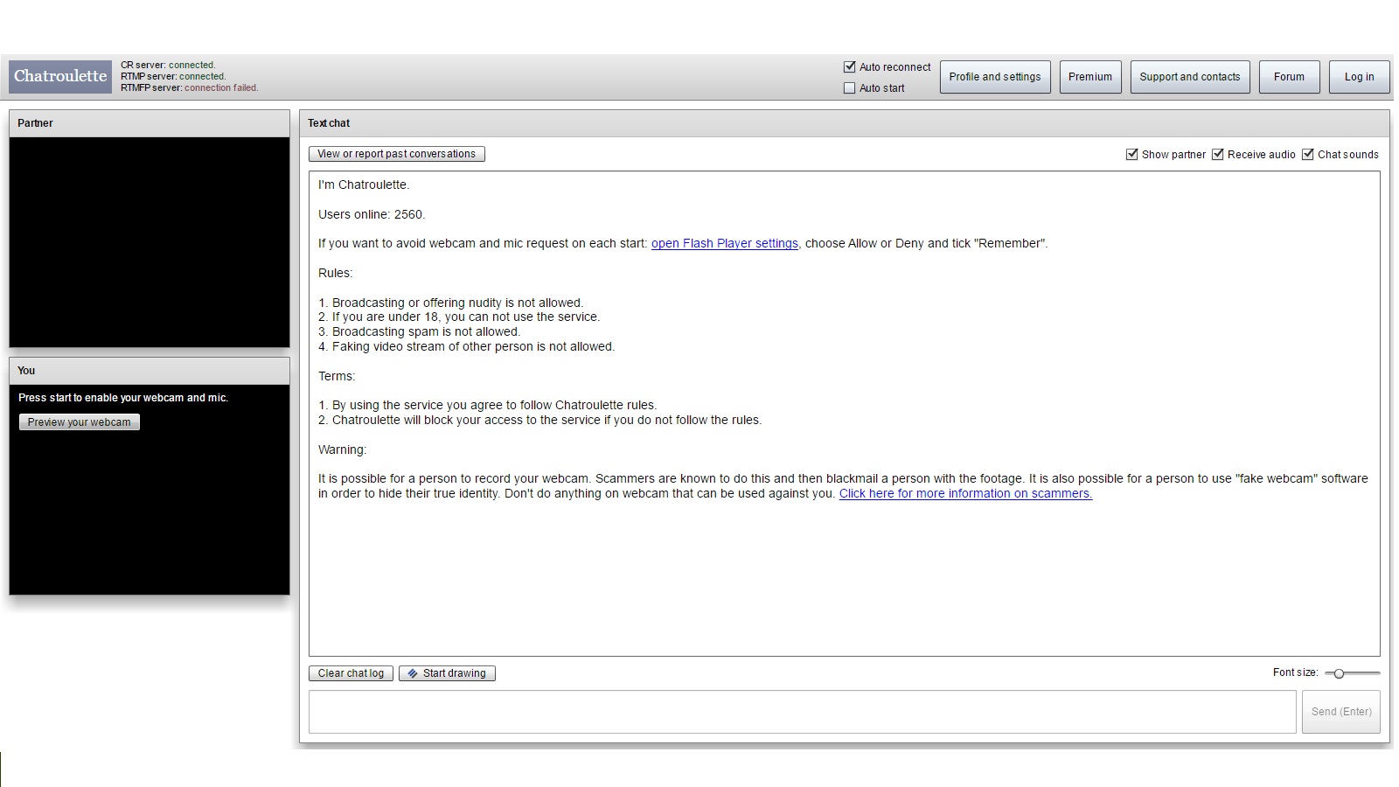Click the 'You' panel header
Viewport: 1399px width, 787px height.
coord(150,371)
